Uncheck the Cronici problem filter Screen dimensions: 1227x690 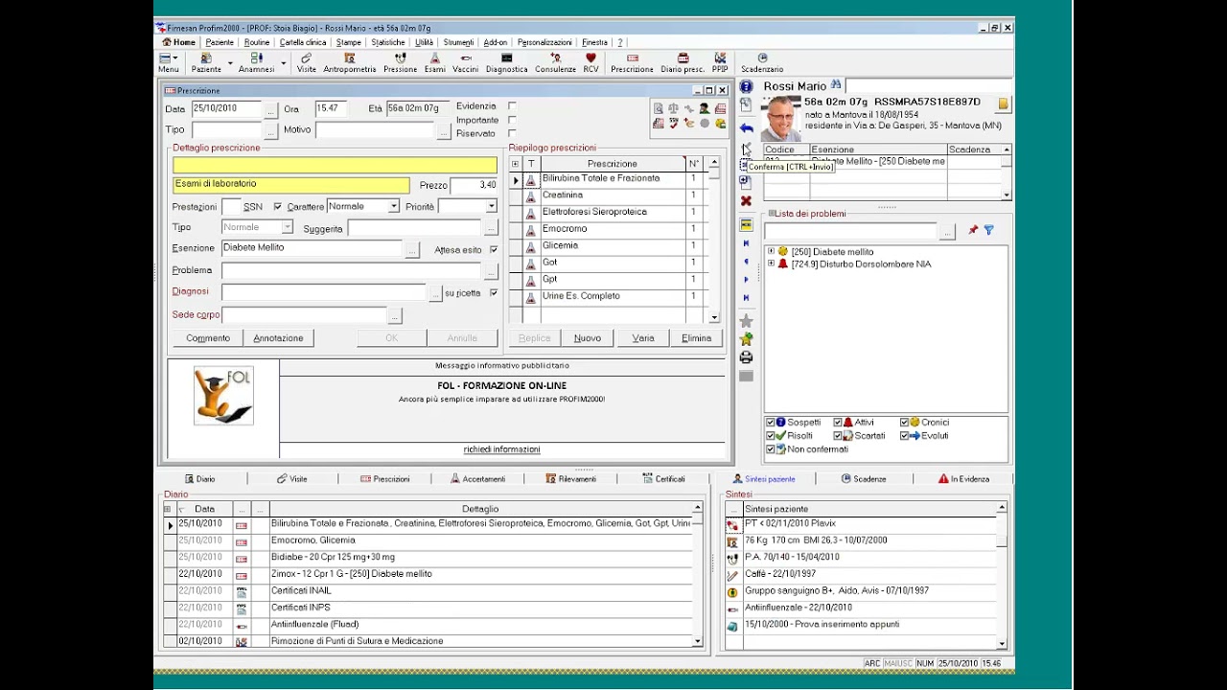point(904,422)
